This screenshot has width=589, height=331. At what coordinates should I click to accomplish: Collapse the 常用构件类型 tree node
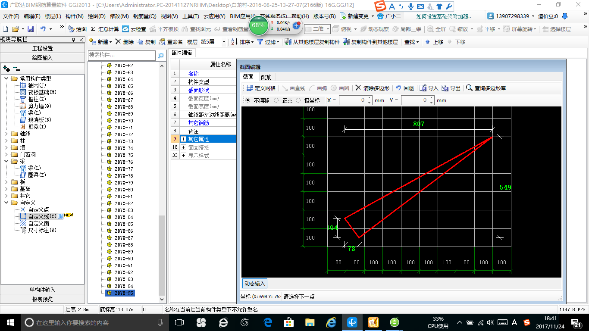tap(6, 78)
